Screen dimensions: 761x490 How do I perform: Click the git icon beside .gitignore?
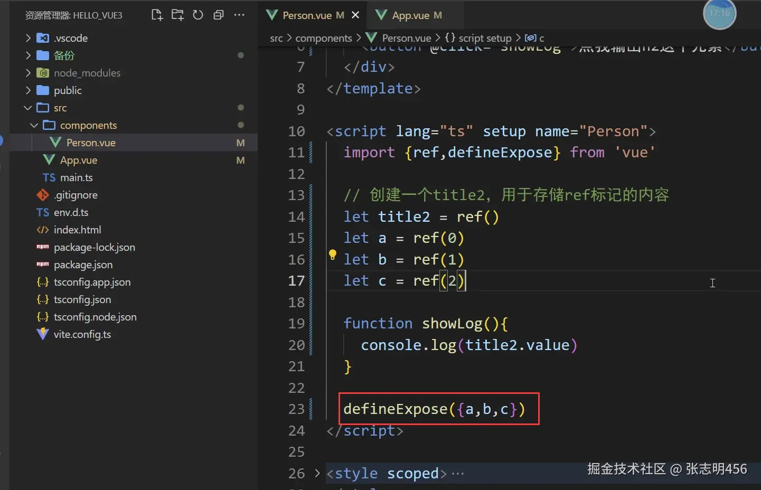click(x=43, y=195)
